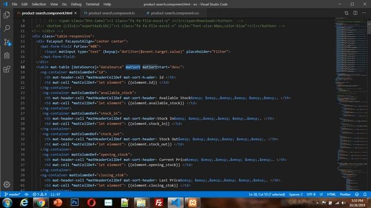Click matColumnDef="closing_stok" on line 39
Screen dimensions: 371x208
pyautogui.click(x=99, y=175)
